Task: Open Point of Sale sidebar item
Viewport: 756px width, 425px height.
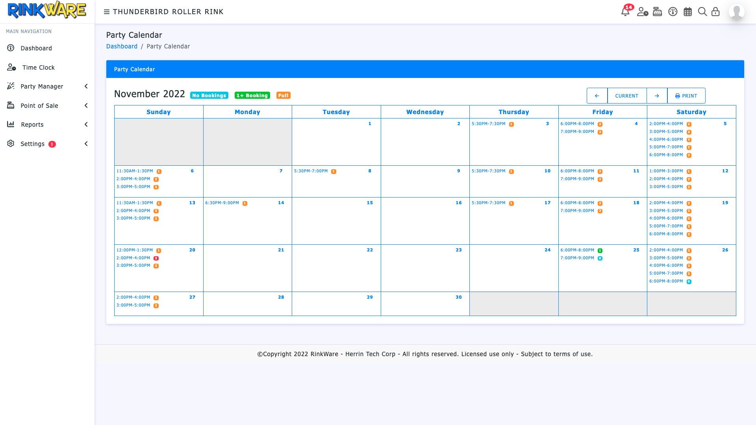Action: point(39,105)
